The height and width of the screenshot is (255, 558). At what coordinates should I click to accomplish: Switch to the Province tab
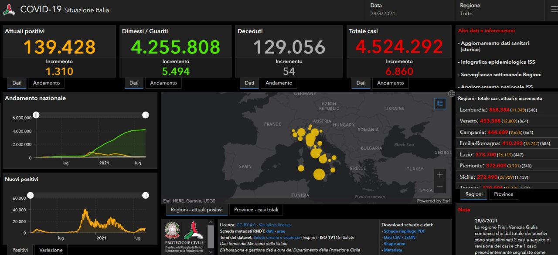click(504, 194)
